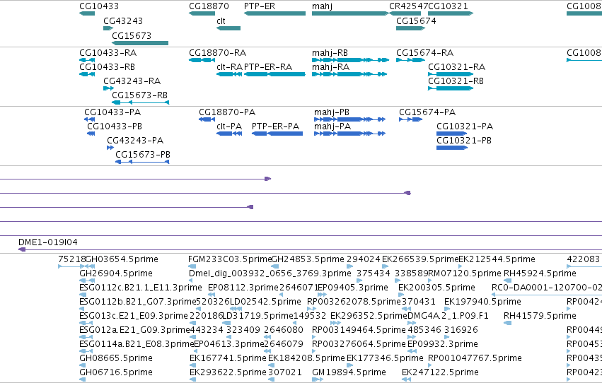602x383 pixels.
Task: Select protein label CG18870-PA
Action: pyautogui.click(x=227, y=112)
